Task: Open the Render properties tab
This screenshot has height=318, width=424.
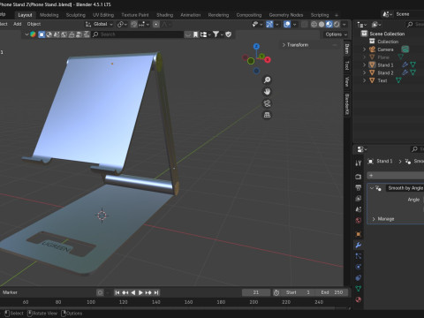Action: tap(359, 177)
